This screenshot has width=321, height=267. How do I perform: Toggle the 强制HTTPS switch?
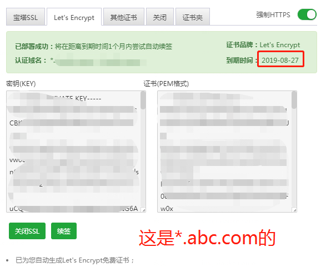307,14
